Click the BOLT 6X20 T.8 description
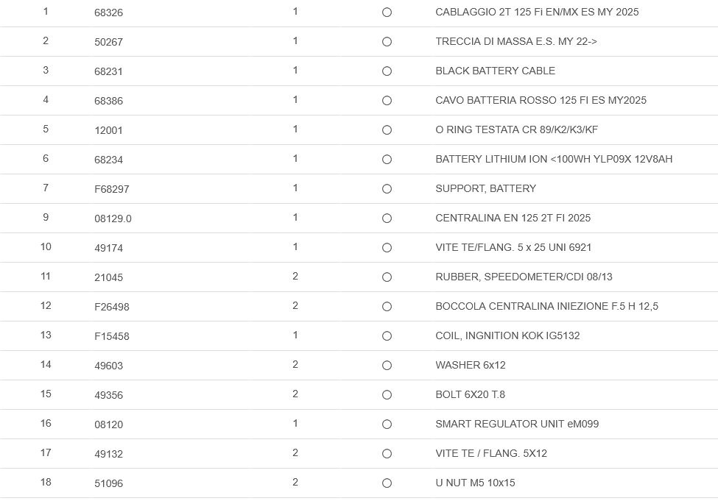Screen dimensions: 718x501 coord(471,394)
